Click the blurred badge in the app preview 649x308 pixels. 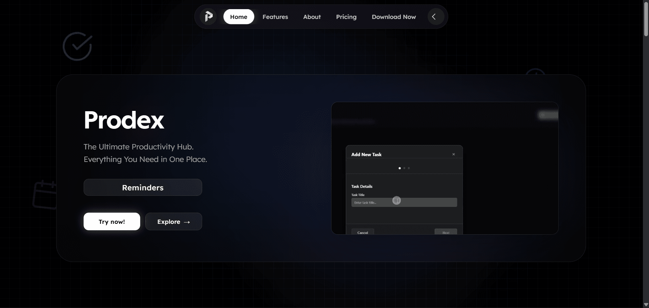click(547, 115)
